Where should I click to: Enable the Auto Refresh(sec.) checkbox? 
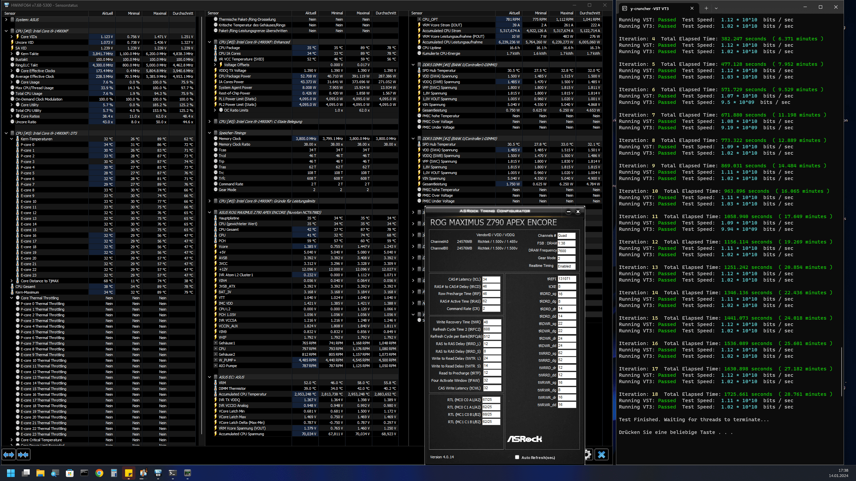coord(517,457)
